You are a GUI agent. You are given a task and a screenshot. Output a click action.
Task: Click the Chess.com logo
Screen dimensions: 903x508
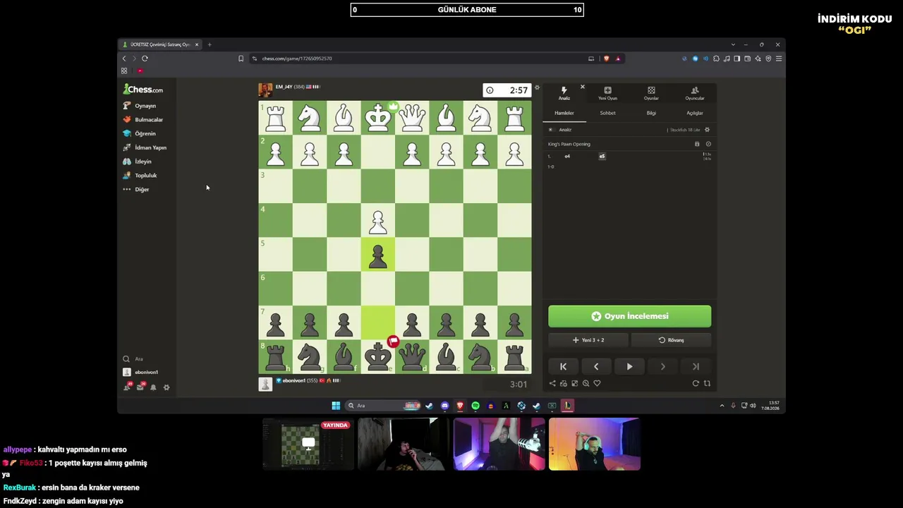point(143,90)
